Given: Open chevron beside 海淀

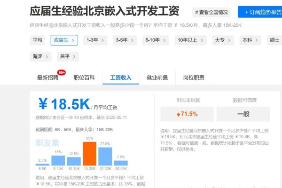Looking at the screenshot, I should [x=47, y=57].
